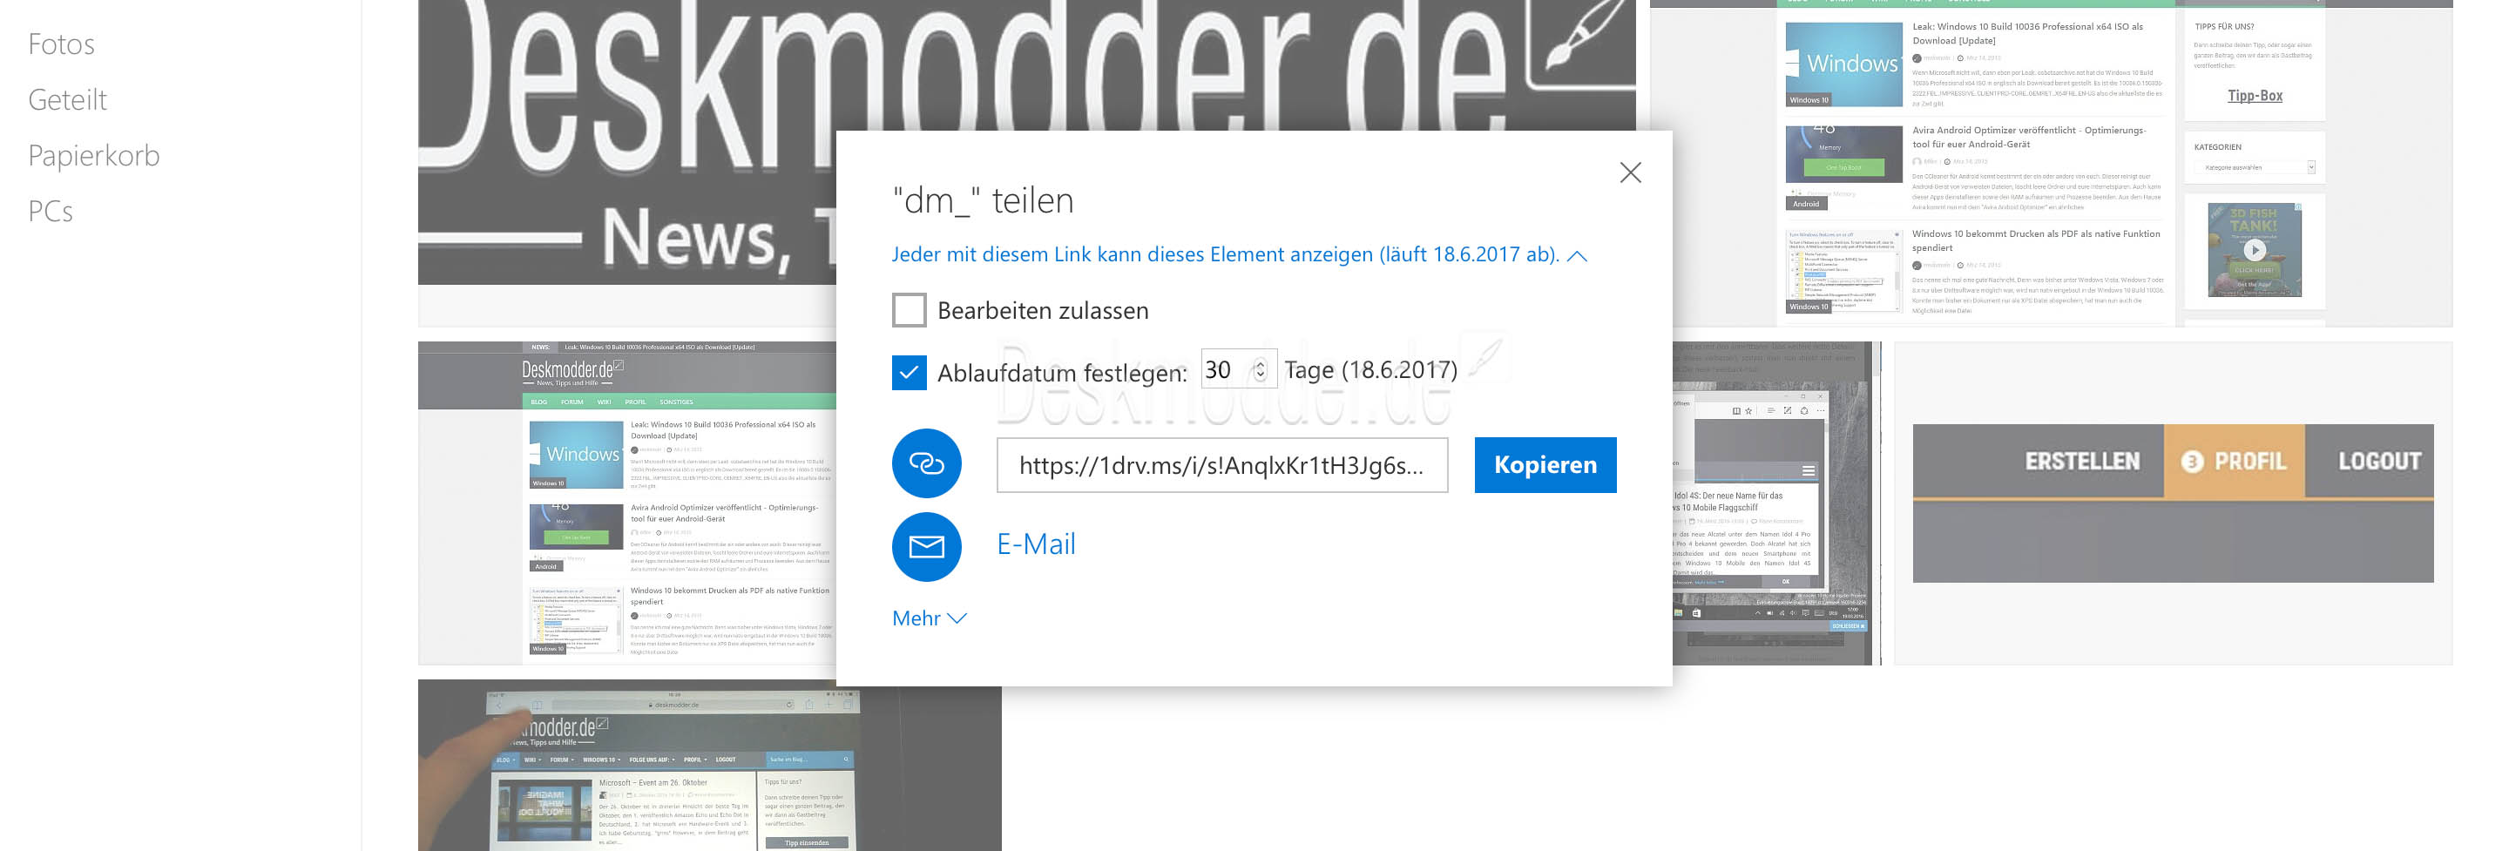Viewport: 2509px width, 851px height.
Task: Open Papierkorb in the sidebar
Action: pyautogui.click(x=93, y=156)
